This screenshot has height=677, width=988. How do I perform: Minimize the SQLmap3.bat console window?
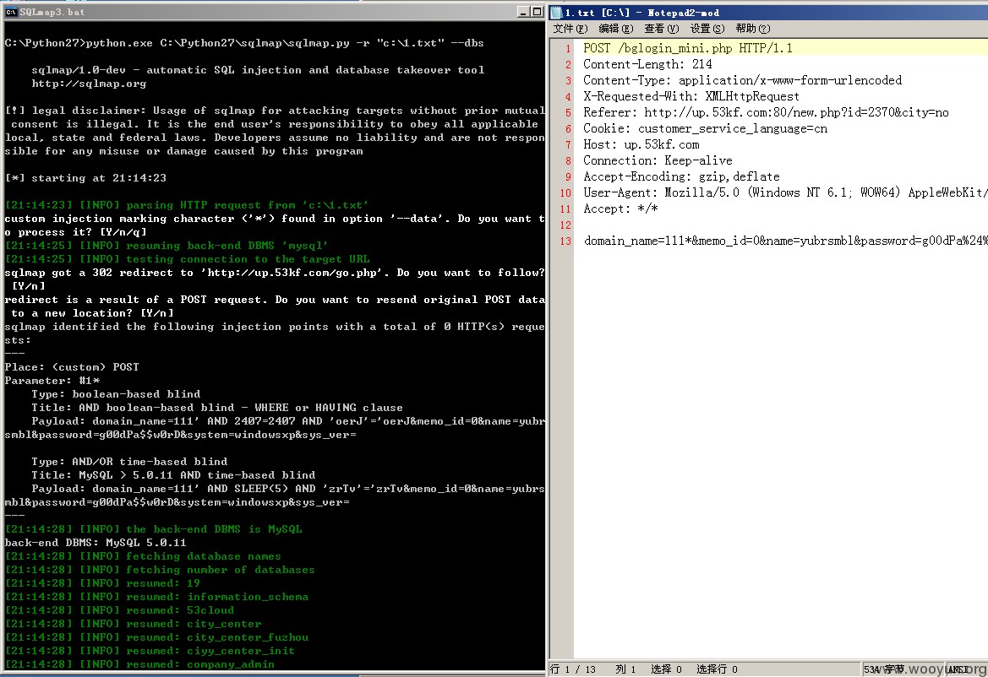523,11
